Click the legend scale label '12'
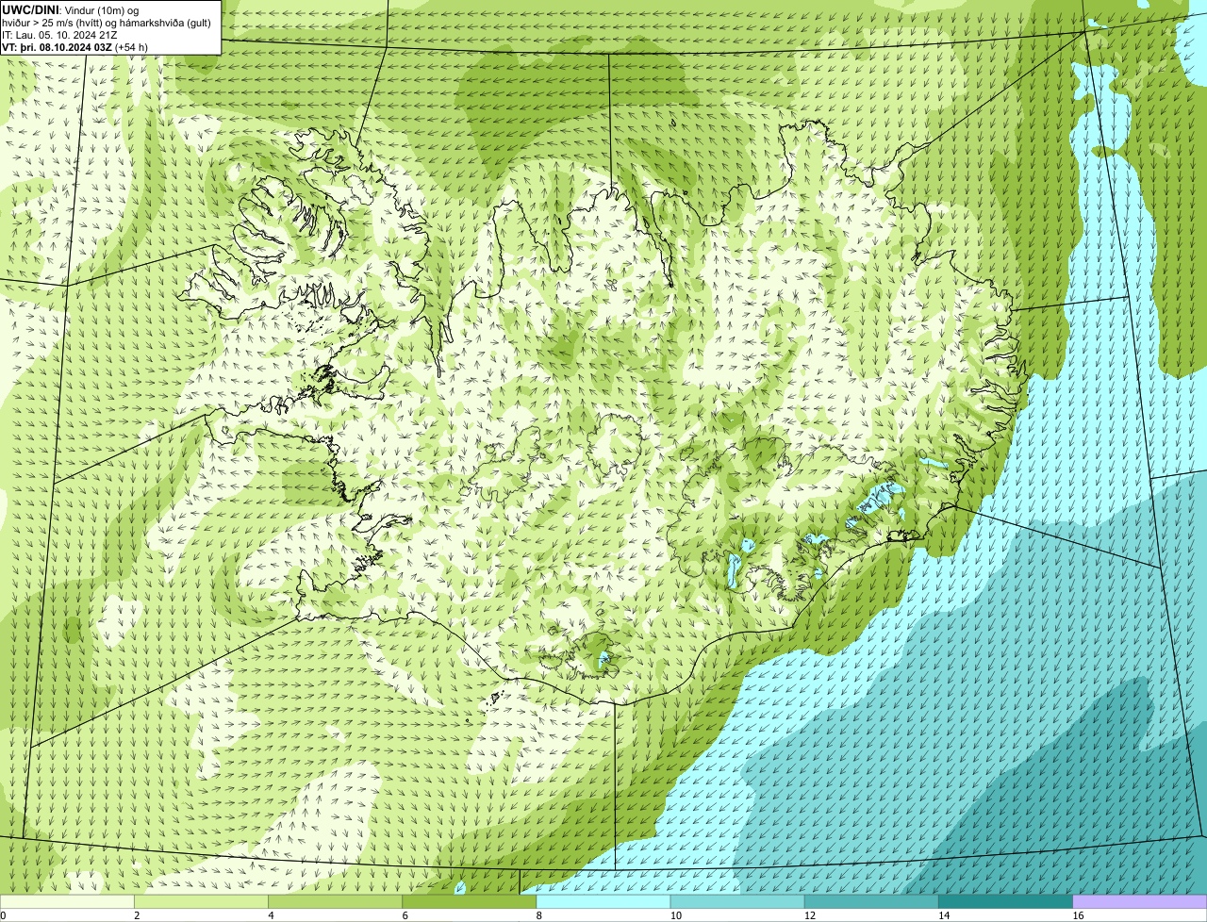 coord(810,915)
